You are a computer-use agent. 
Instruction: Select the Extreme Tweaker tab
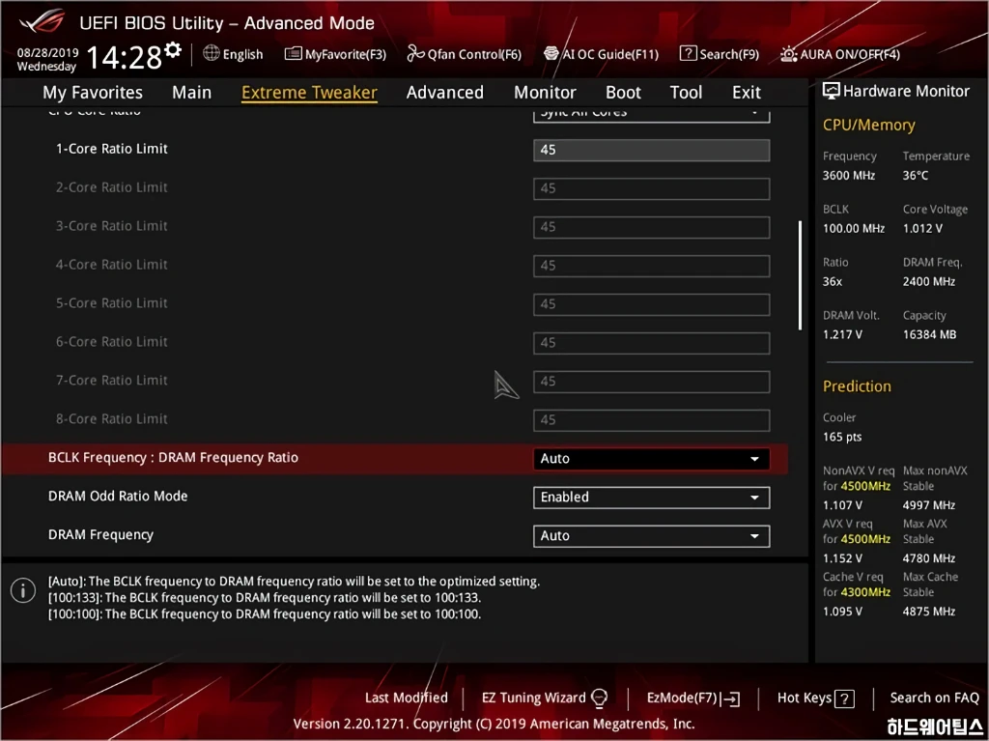point(309,92)
